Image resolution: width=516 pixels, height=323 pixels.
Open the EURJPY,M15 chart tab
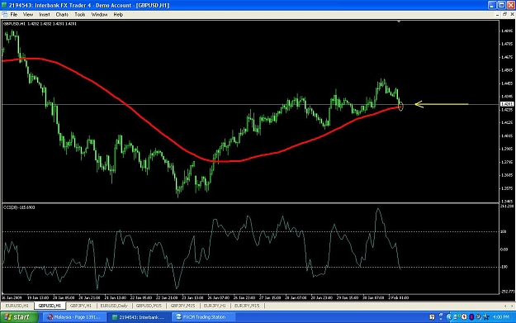(247, 306)
